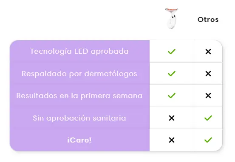
Task: Click green checkmark for Respaldado por dermatólogos
Action: (172, 74)
